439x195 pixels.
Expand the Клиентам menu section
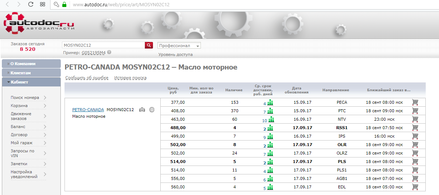point(31,73)
